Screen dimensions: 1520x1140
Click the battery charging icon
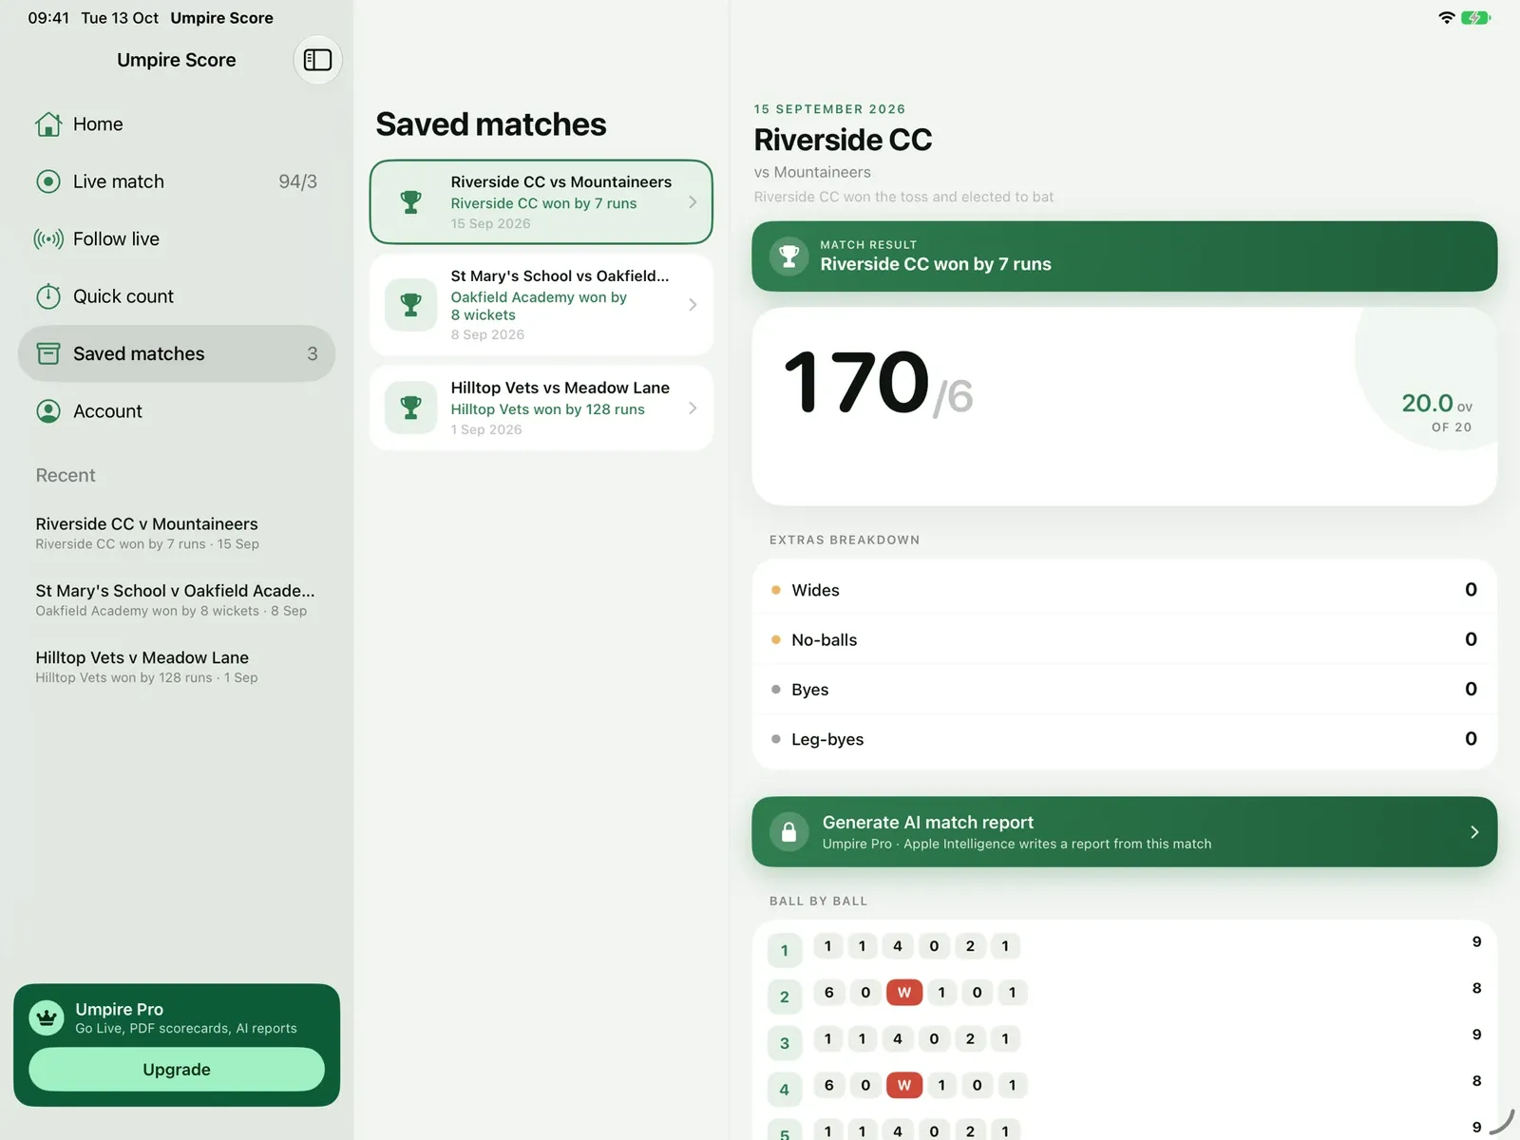click(1475, 18)
